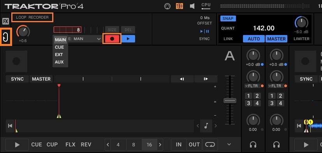This screenshot has width=322, height=153.
Task: Reset Deck A waveform zoom with equals sign
Action: 215,102
